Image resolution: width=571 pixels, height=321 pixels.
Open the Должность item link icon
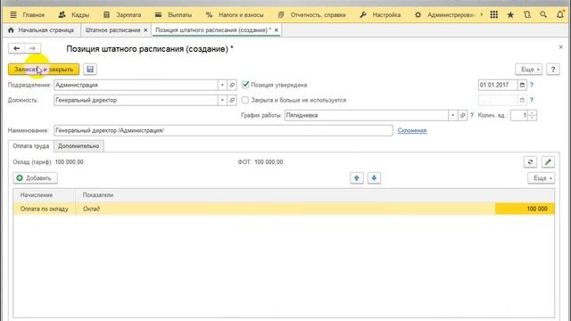coord(232,100)
